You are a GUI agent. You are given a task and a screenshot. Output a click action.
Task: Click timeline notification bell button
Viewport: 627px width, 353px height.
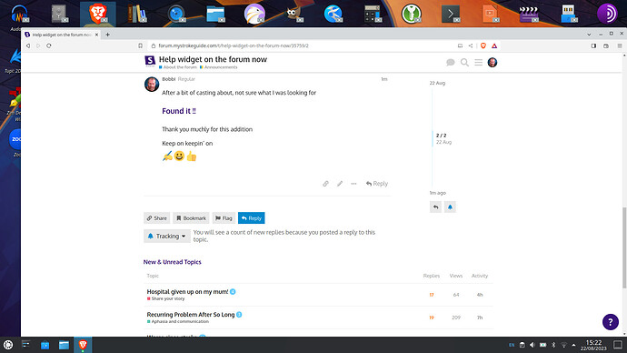coord(450,207)
